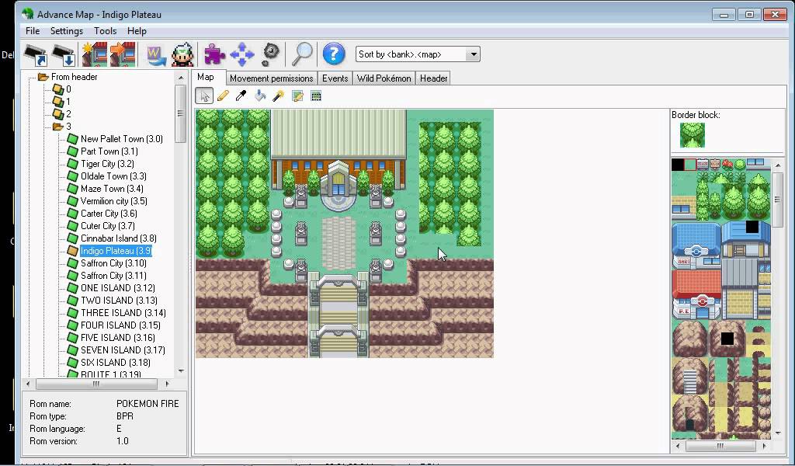795x466 pixels.
Task: Select Tiger City (3.2) map
Action: pos(107,164)
